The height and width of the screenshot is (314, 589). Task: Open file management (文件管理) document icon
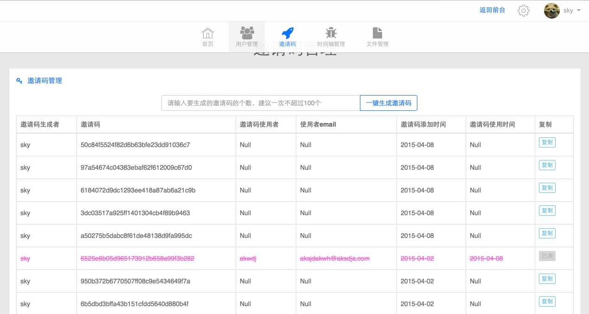[378, 33]
